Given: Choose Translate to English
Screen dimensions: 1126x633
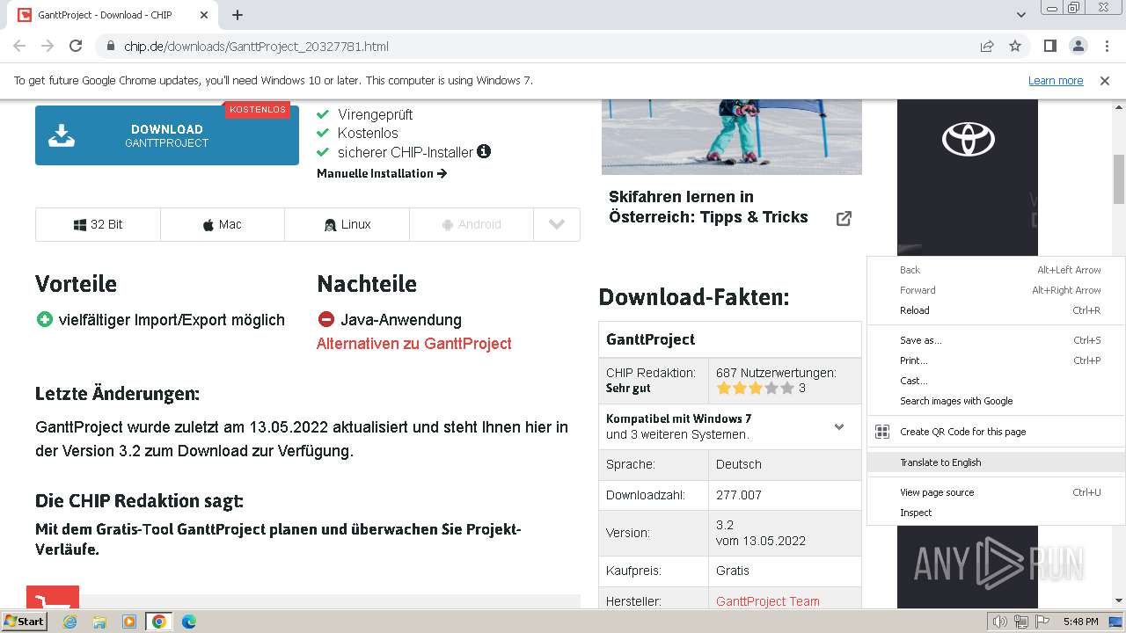Looking at the screenshot, I should pyautogui.click(x=996, y=462).
